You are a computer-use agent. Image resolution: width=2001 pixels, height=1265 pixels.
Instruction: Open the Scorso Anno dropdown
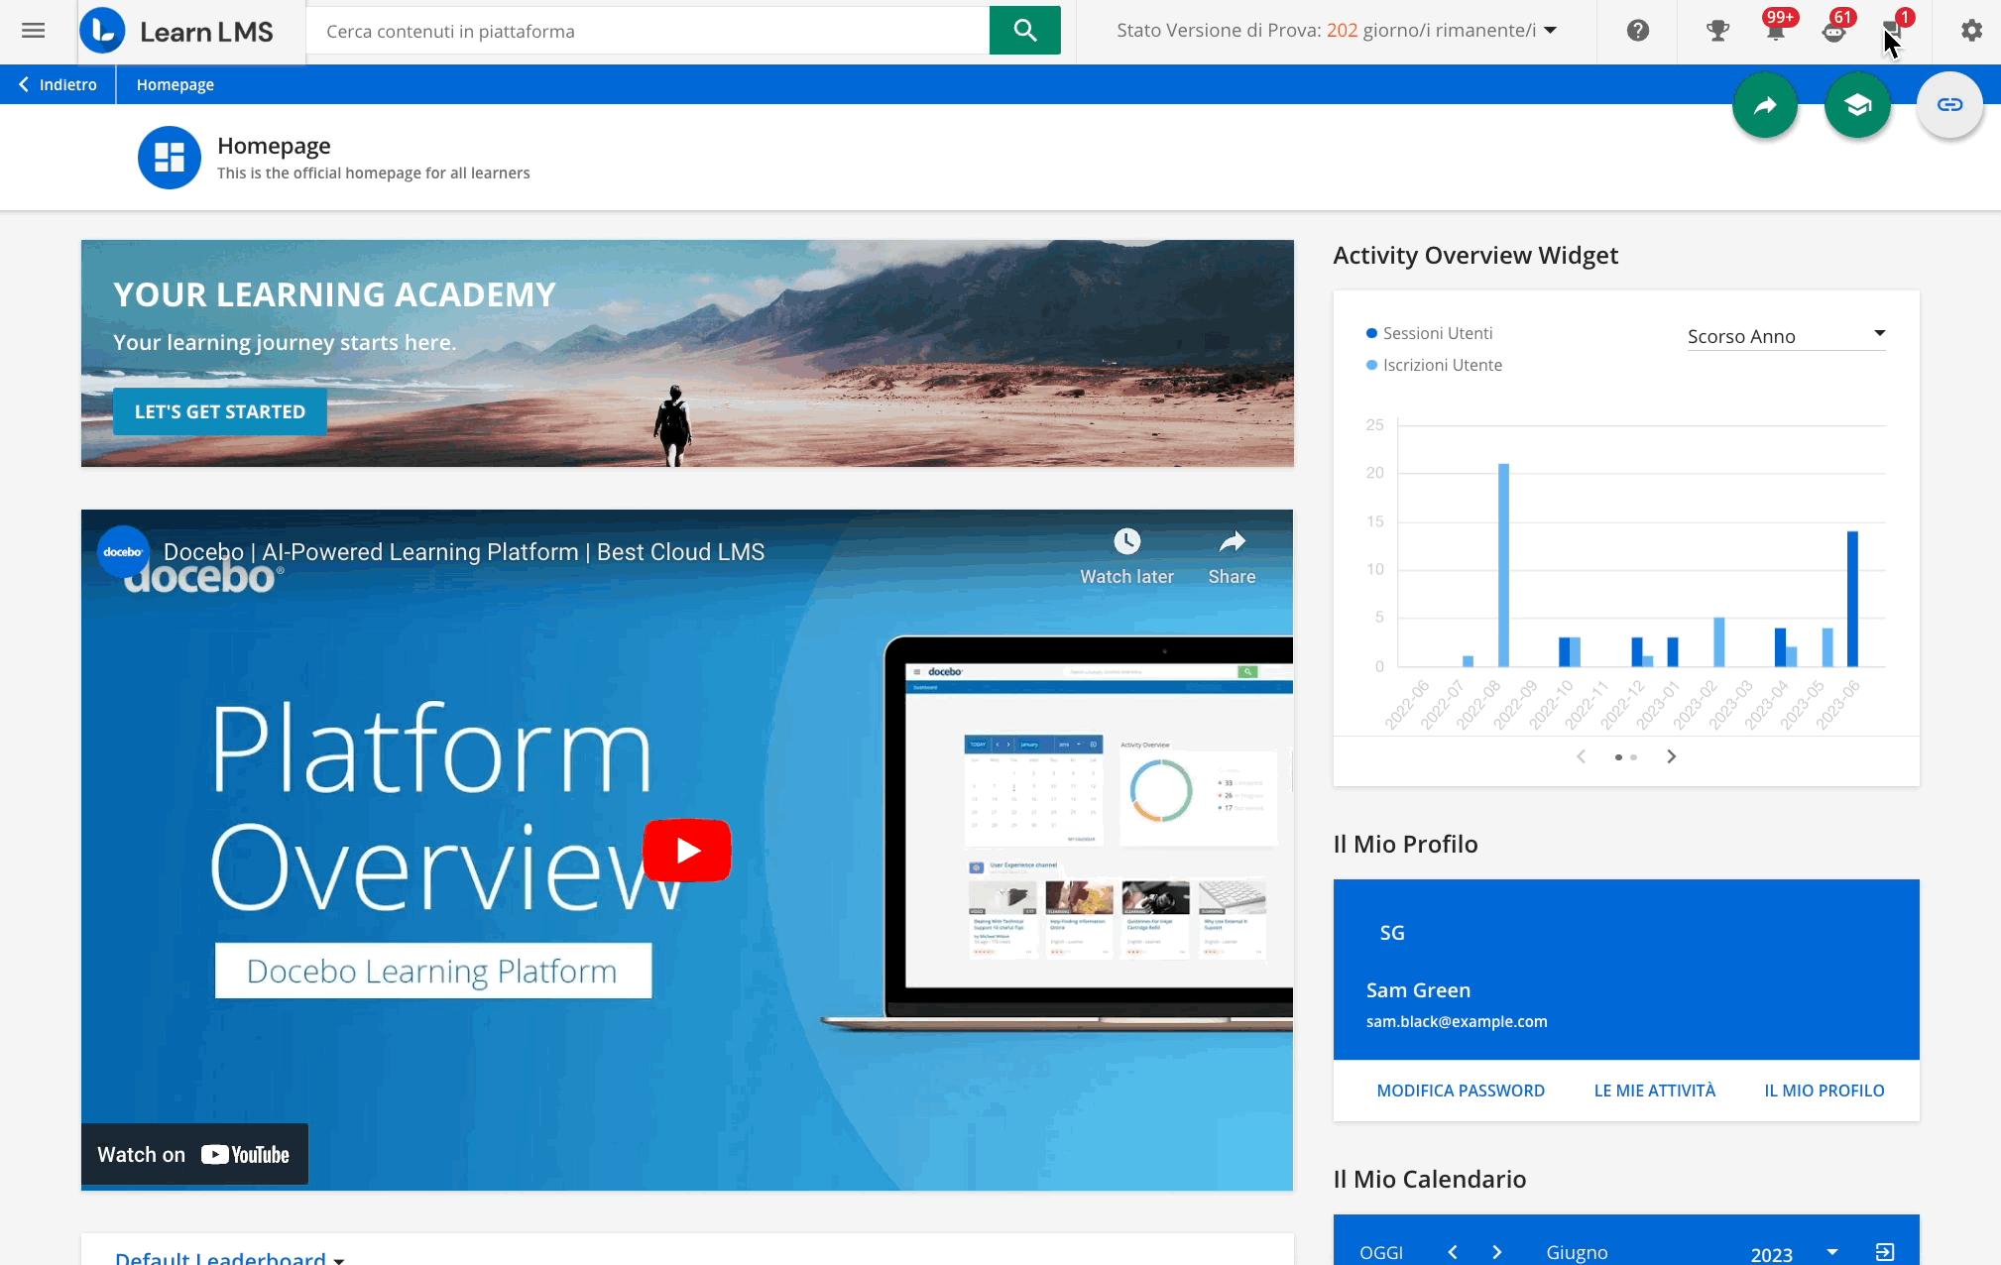[1785, 336]
